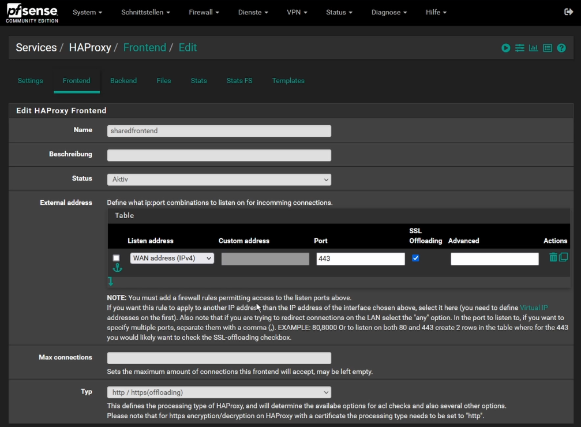Screen dimensions: 581x427
Task: Click the Advanced input field in the table
Action: tap(494, 259)
